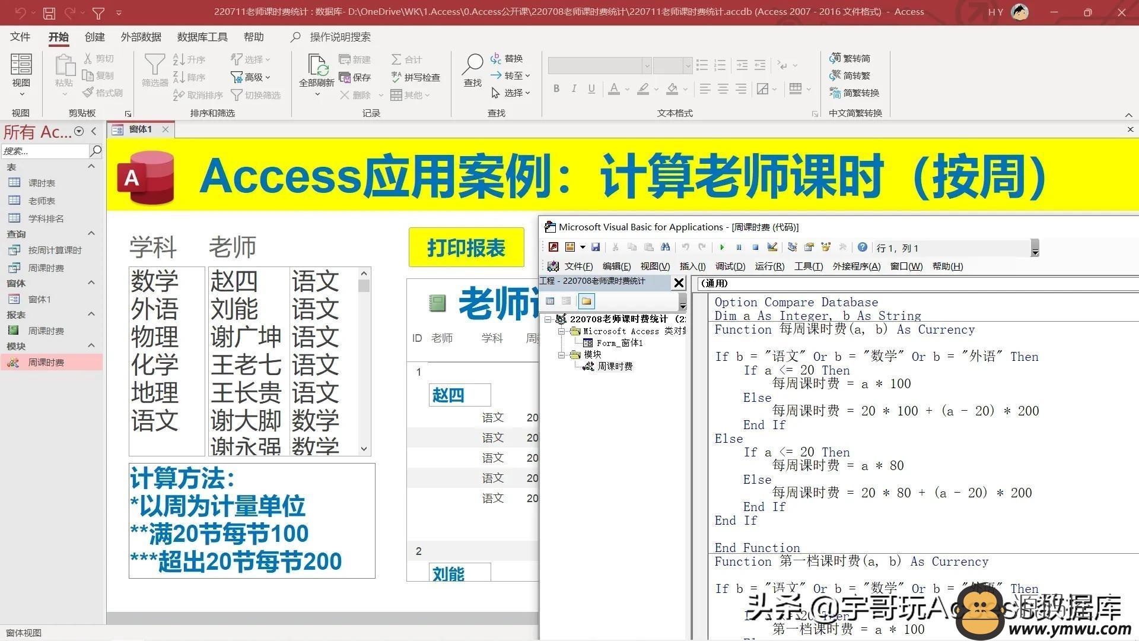
Task: Open 老师表 table in navigation pane
Action: pos(41,201)
